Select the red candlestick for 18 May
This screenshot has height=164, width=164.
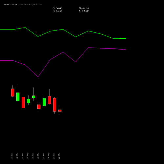click(39, 107)
